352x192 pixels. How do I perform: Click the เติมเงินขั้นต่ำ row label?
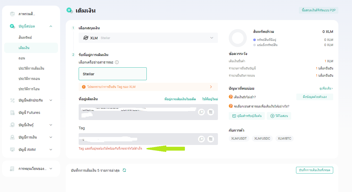237,61
